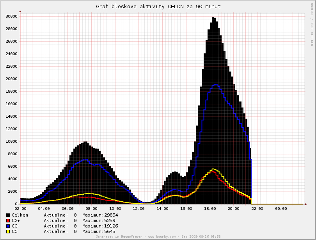This screenshot has height=240, width=316.
Task: Click the 08:00 label on the time axis
Action: 91,209
